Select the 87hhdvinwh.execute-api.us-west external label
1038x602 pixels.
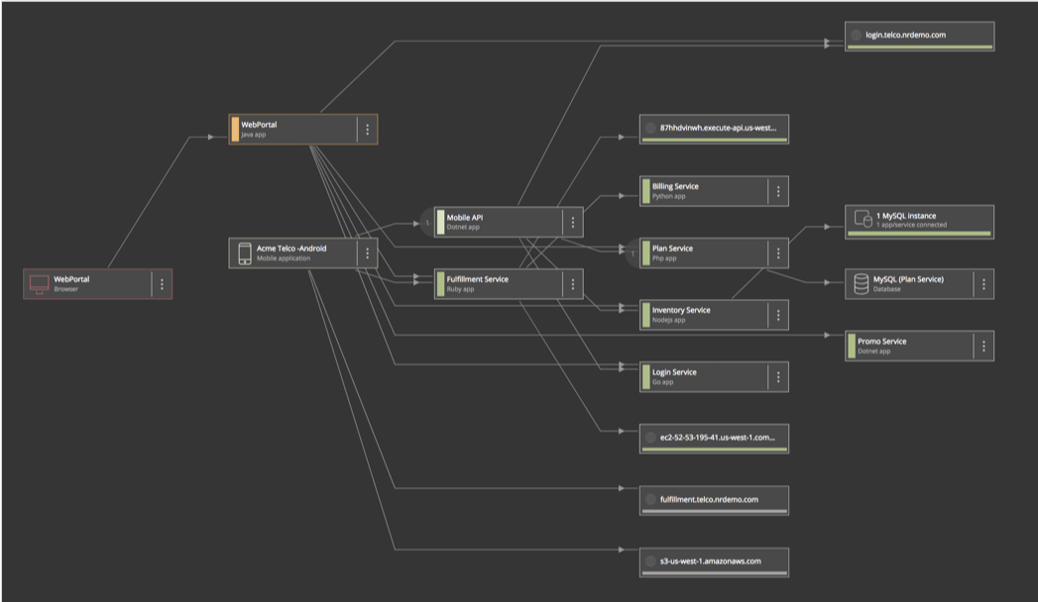point(718,128)
